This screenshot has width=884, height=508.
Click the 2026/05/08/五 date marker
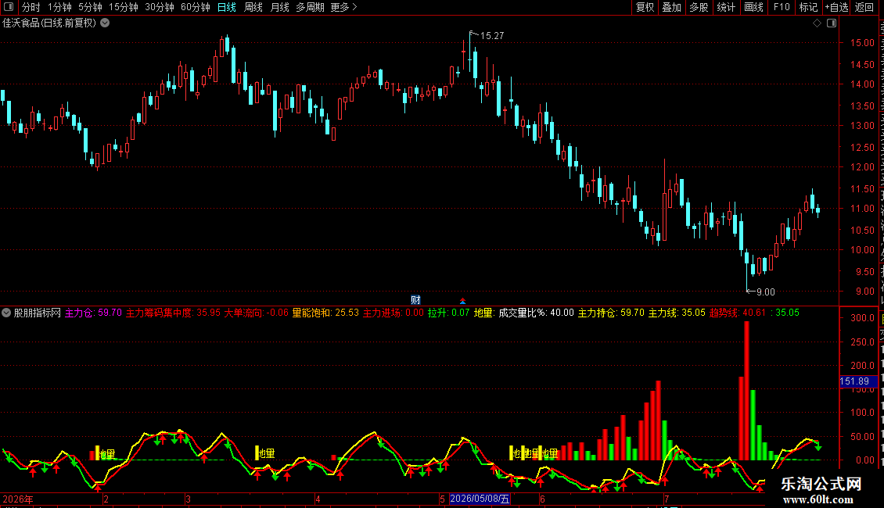tap(480, 499)
